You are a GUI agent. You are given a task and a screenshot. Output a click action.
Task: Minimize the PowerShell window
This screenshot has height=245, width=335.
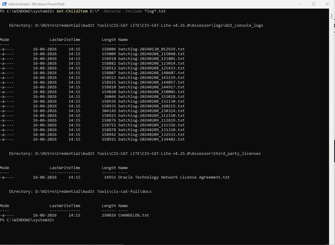click(300, 4)
